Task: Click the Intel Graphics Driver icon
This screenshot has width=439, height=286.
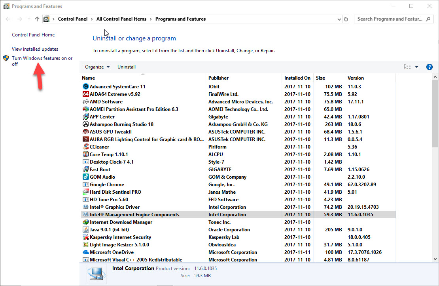Action: 86,207
